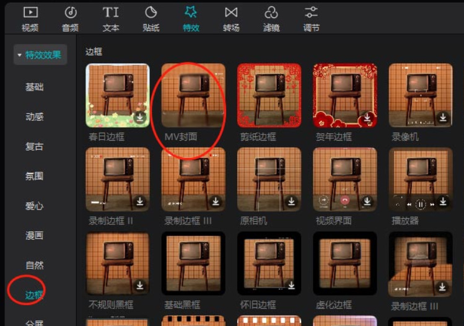Select the 边框 effects category
Viewport: 464px width, 326px height.
(x=34, y=295)
